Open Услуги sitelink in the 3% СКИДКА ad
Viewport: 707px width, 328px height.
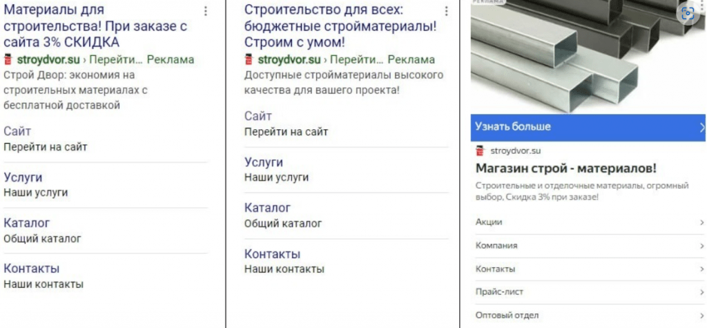(x=23, y=177)
